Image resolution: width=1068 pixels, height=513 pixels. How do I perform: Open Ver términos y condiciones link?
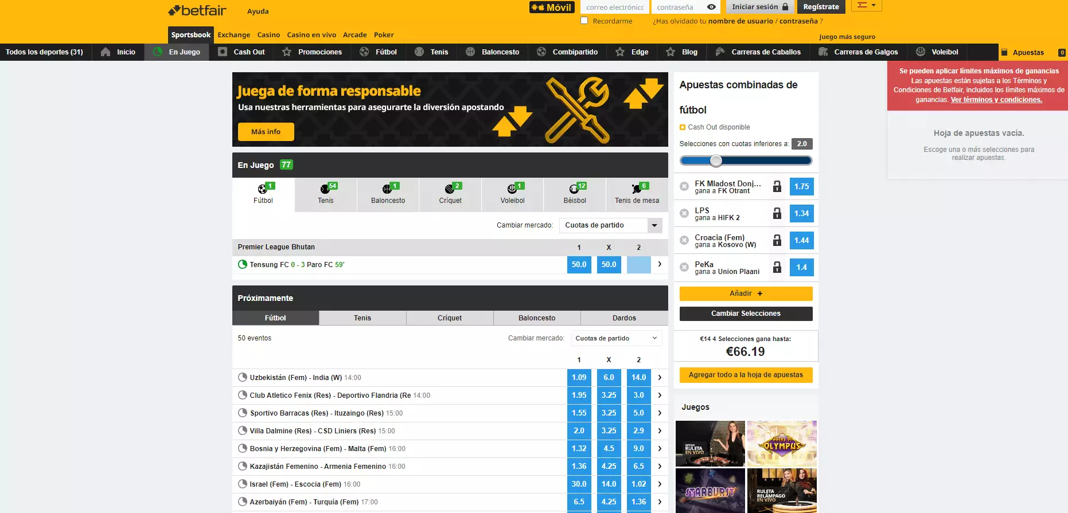pyautogui.click(x=996, y=100)
